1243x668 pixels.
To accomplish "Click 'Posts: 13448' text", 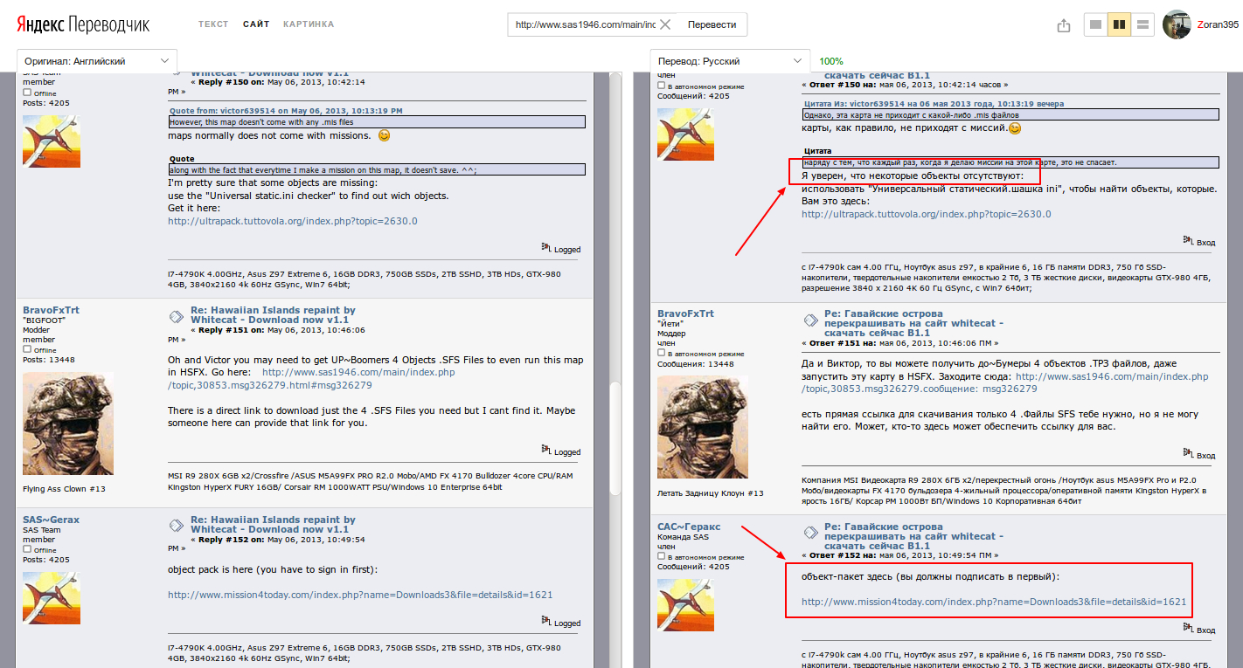I will [48, 360].
